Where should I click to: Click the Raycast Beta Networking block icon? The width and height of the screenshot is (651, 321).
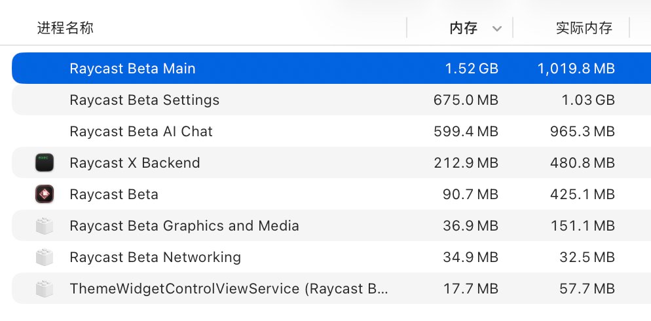[45, 257]
